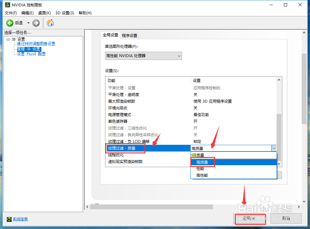This screenshot has width=310, height=229.
Task: Click main panel vertical scroll-up arrow
Action: (x=304, y=33)
